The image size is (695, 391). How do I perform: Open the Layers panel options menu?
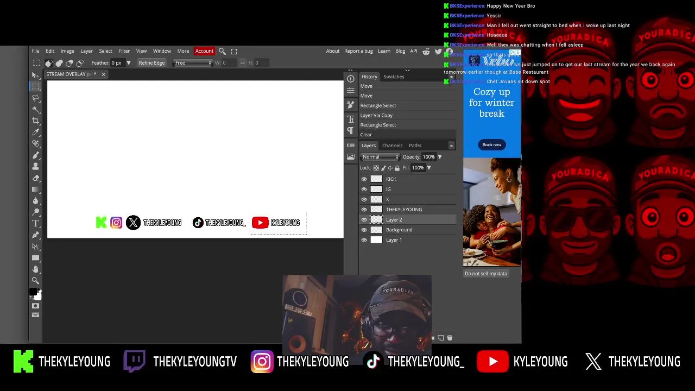pos(451,146)
